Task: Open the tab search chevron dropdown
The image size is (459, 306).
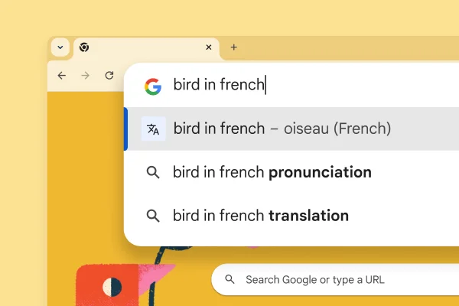Action: 60,47
